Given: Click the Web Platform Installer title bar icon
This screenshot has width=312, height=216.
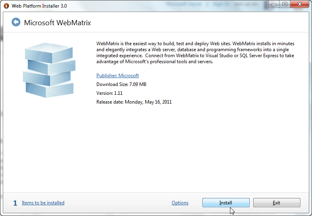Looking at the screenshot, I should tap(6, 6).
